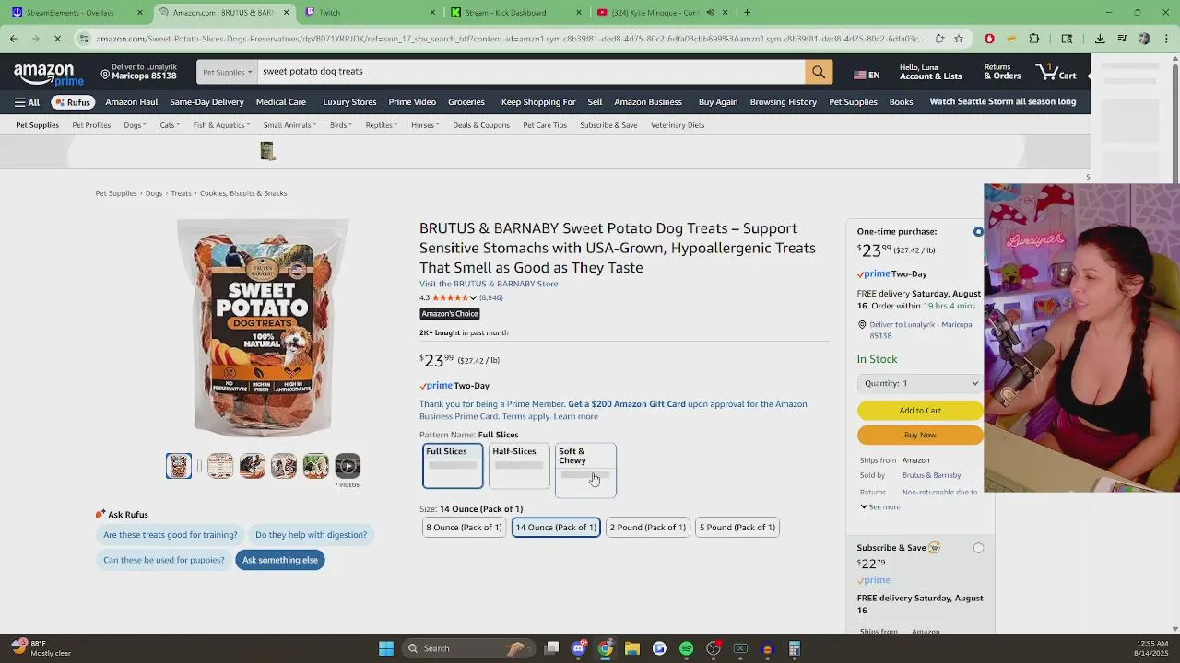This screenshot has height=663, width=1180.
Task: Open the Pet Supplies search category dropdown
Action: (x=227, y=72)
